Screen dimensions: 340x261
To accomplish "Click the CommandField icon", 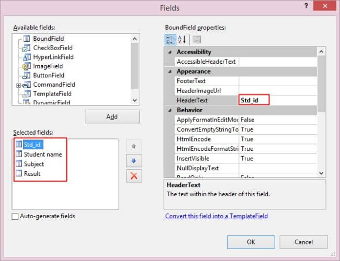I will click(27, 85).
